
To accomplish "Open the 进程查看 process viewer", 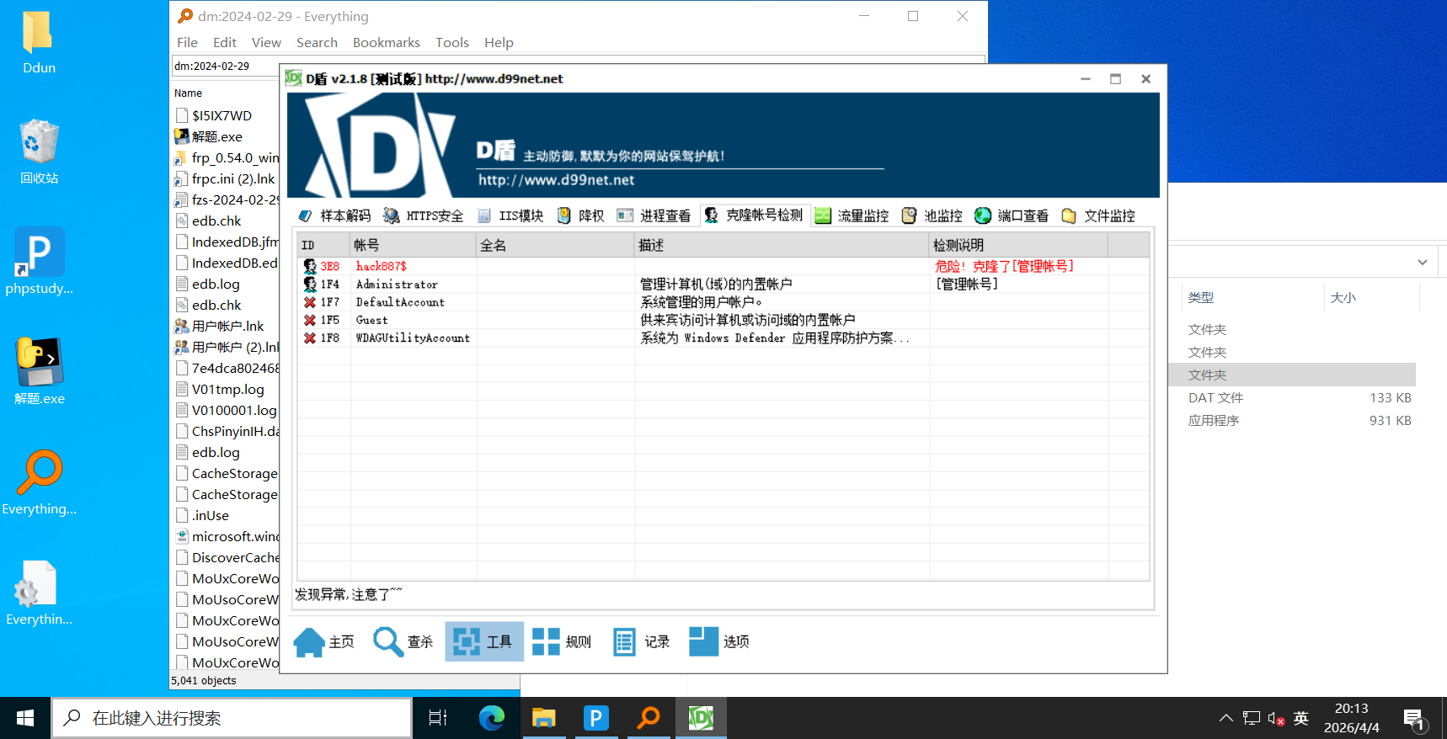I will coord(654,215).
